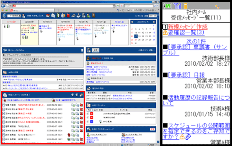Click red flag icon on Re:Re: 参考までに row
Screen dimensions: 232x146
click(69, 135)
